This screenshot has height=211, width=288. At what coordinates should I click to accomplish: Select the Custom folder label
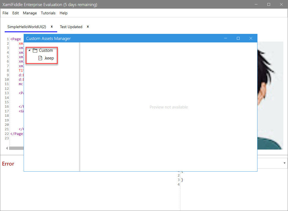(46, 50)
